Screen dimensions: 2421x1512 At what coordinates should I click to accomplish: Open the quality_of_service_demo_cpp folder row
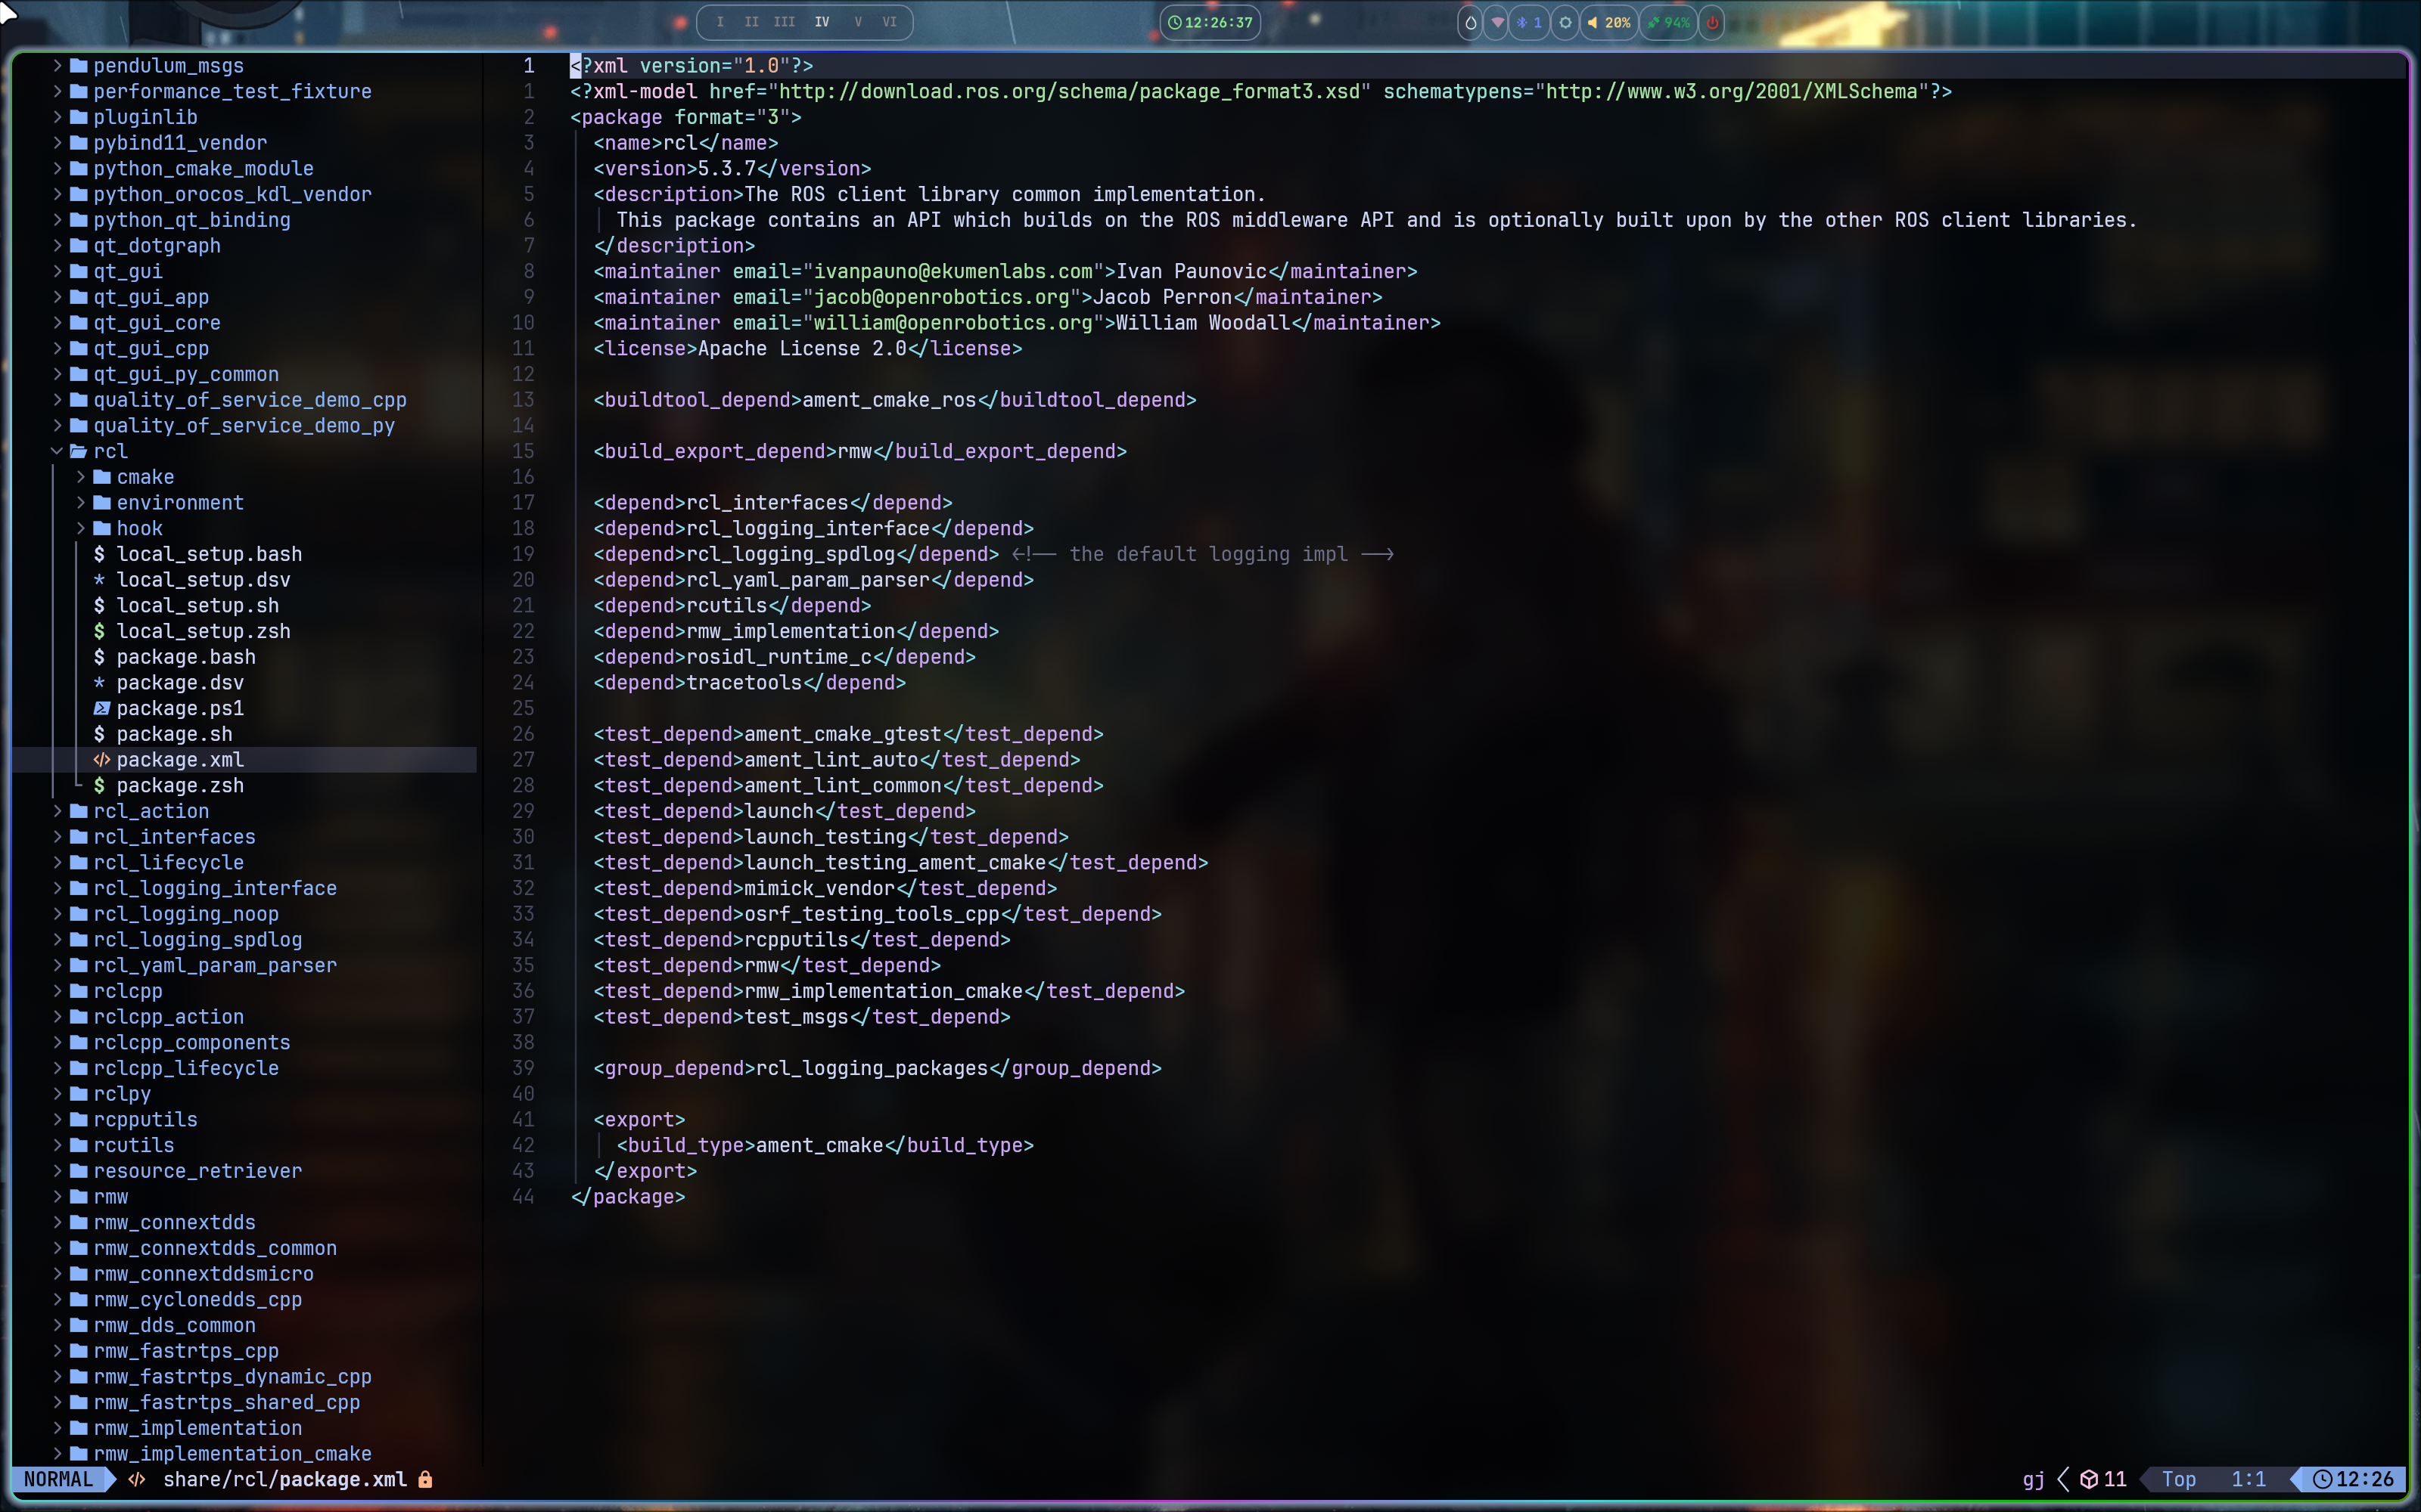[x=245, y=400]
